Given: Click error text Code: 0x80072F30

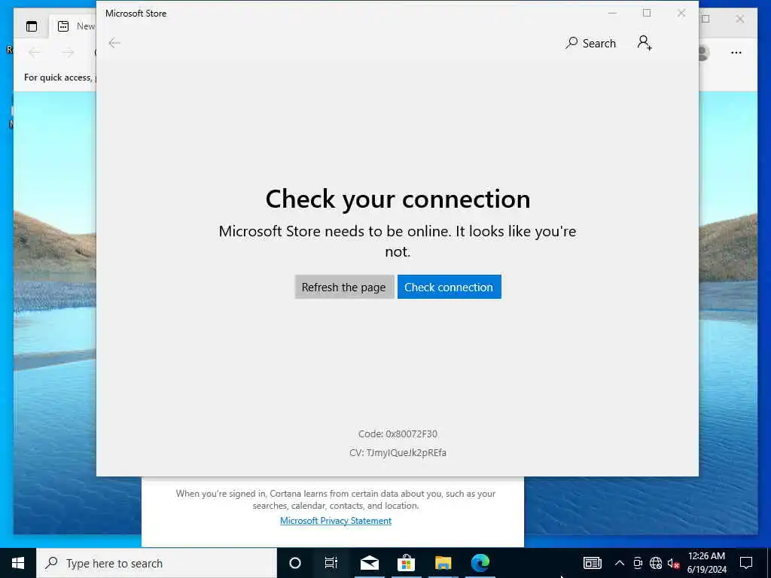Looking at the screenshot, I should pos(398,434).
